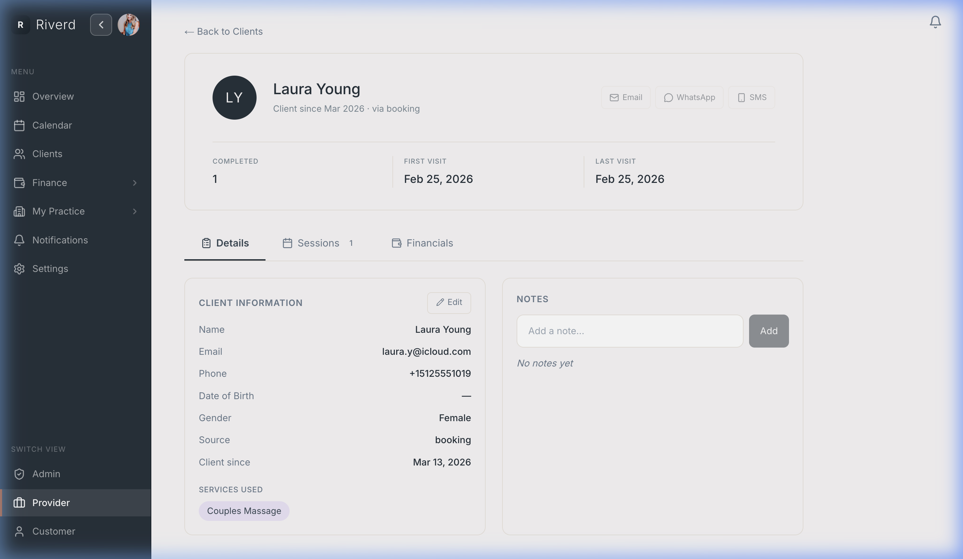This screenshot has height=559, width=963.
Task: Send a WhatsApp message to Laura Young
Action: (x=689, y=97)
